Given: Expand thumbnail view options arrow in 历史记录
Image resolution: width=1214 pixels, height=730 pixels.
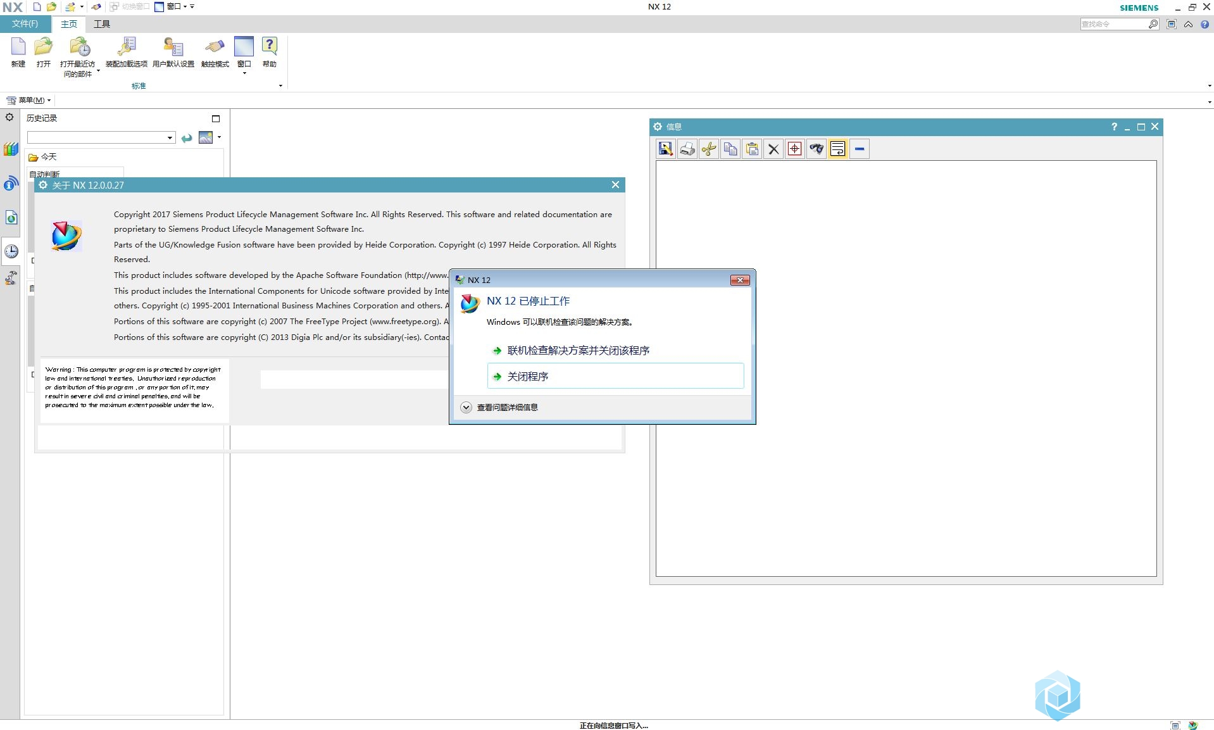Looking at the screenshot, I should (219, 137).
